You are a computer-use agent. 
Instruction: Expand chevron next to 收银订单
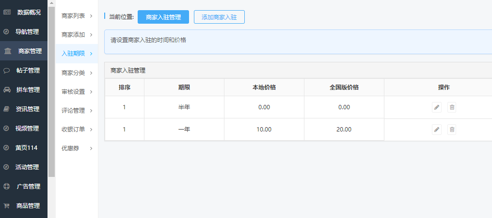coord(91,129)
